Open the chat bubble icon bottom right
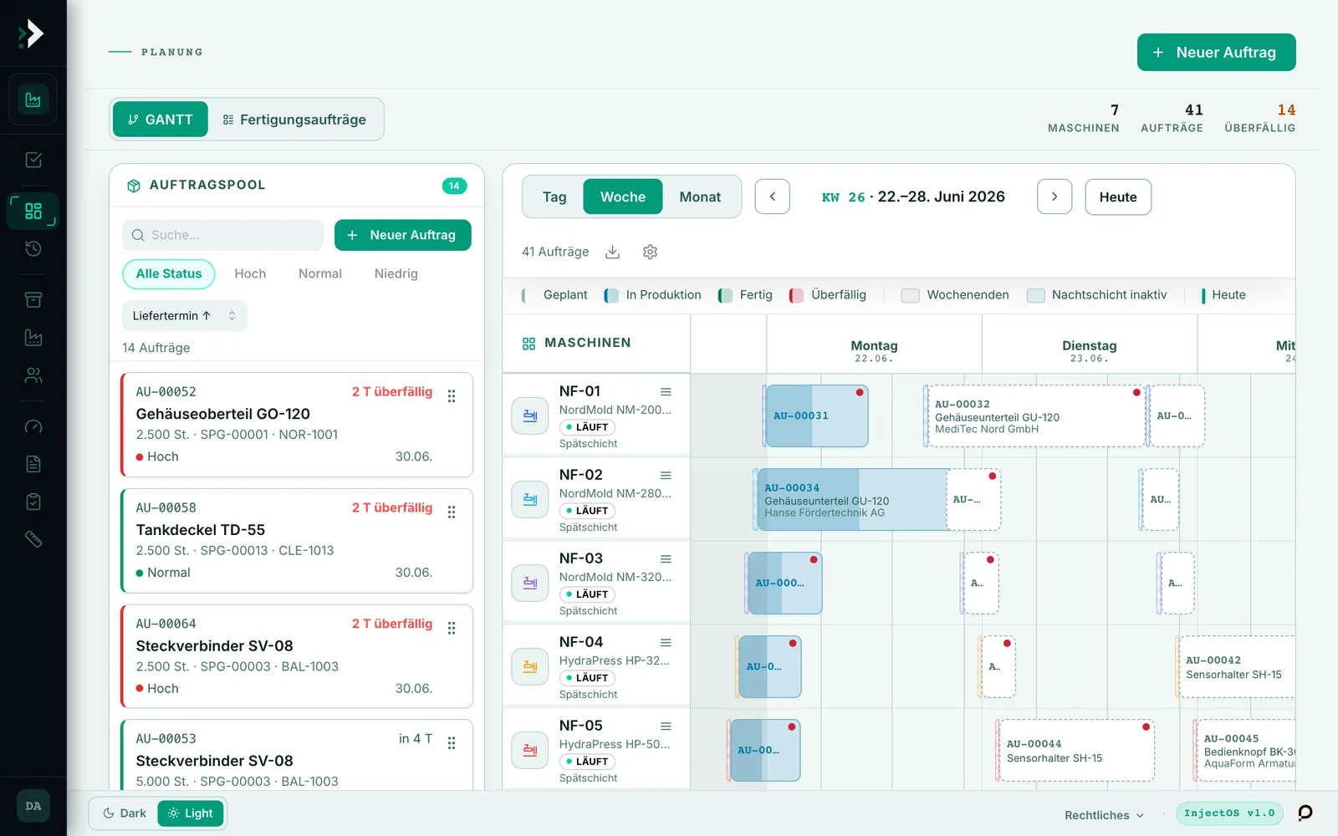 click(x=1305, y=813)
